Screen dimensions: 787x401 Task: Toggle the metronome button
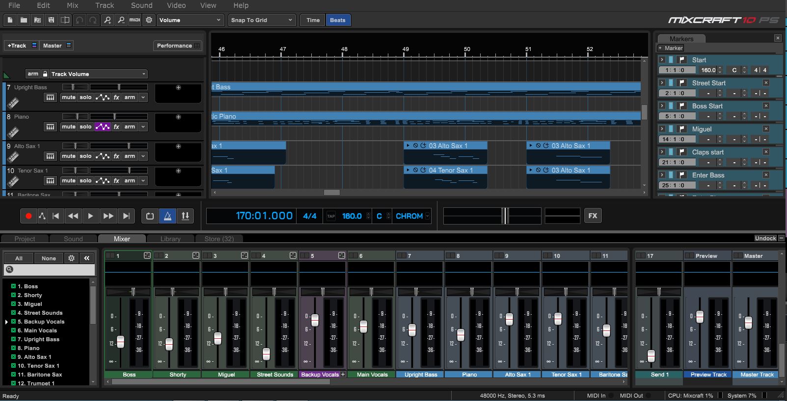(167, 216)
